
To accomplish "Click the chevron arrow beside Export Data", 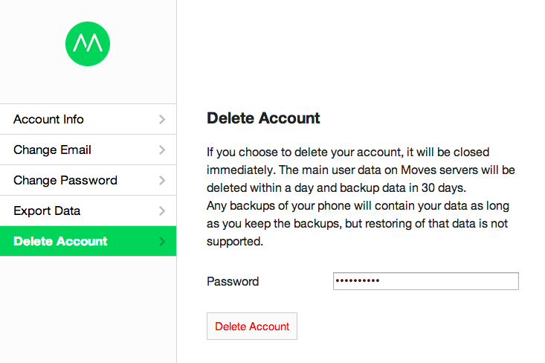I will 162,211.
